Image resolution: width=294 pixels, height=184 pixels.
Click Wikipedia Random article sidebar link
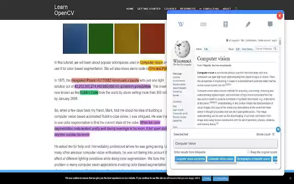point(179,84)
